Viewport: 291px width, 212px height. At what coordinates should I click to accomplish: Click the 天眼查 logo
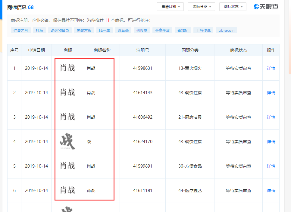(266, 7)
